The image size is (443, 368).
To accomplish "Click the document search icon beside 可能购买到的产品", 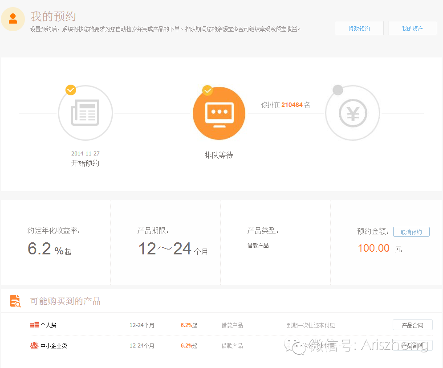I will [15, 301].
